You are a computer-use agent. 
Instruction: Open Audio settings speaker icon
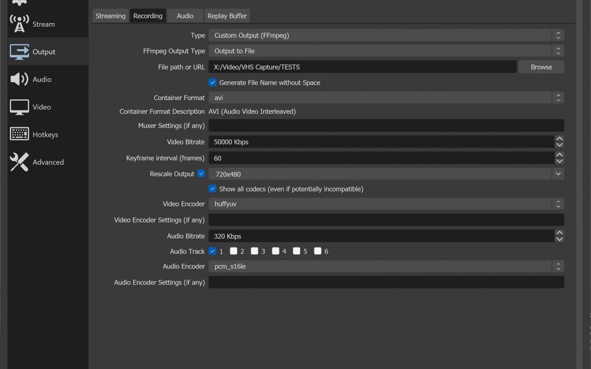click(20, 79)
